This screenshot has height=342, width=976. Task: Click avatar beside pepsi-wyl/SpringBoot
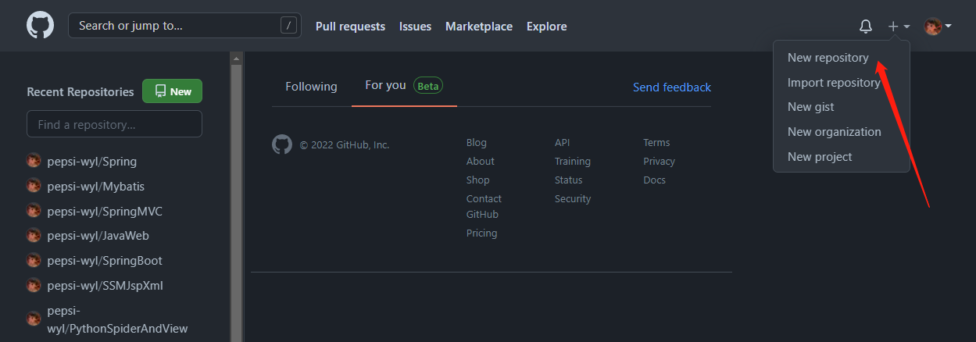(x=34, y=260)
